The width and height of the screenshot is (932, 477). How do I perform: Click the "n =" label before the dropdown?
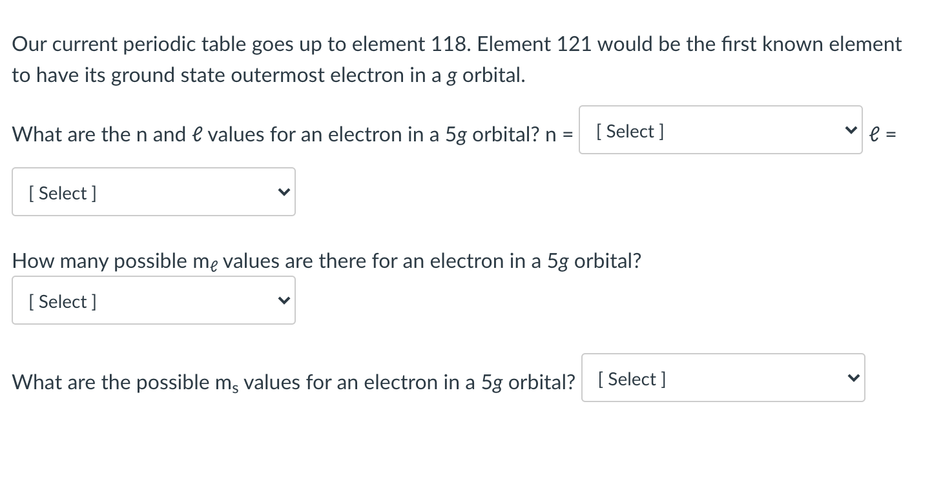coord(559,135)
